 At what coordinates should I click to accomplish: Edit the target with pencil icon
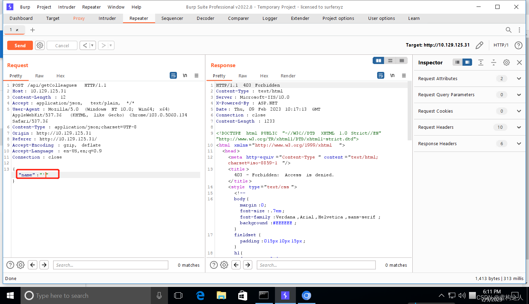(x=479, y=45)
